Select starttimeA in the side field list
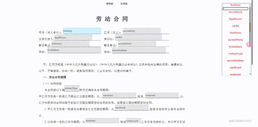258x127 pixels. [235, 68]
